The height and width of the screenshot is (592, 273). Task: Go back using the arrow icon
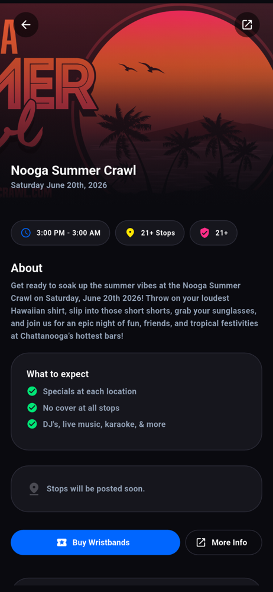click(25, 25)
